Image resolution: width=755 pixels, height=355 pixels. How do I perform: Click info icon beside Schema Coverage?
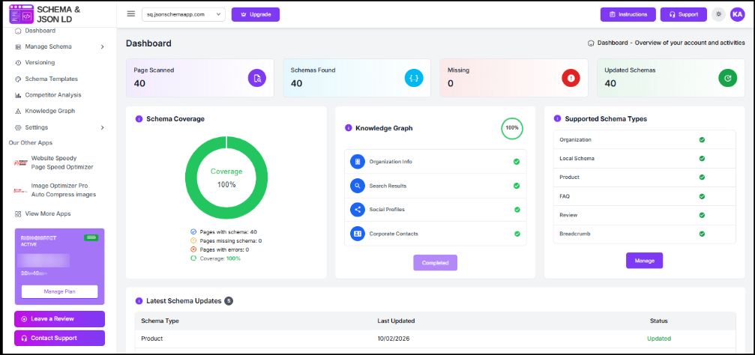point(139,119)
